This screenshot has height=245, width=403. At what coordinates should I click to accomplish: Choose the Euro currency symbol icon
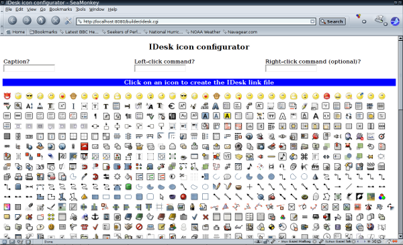[172, 106]
